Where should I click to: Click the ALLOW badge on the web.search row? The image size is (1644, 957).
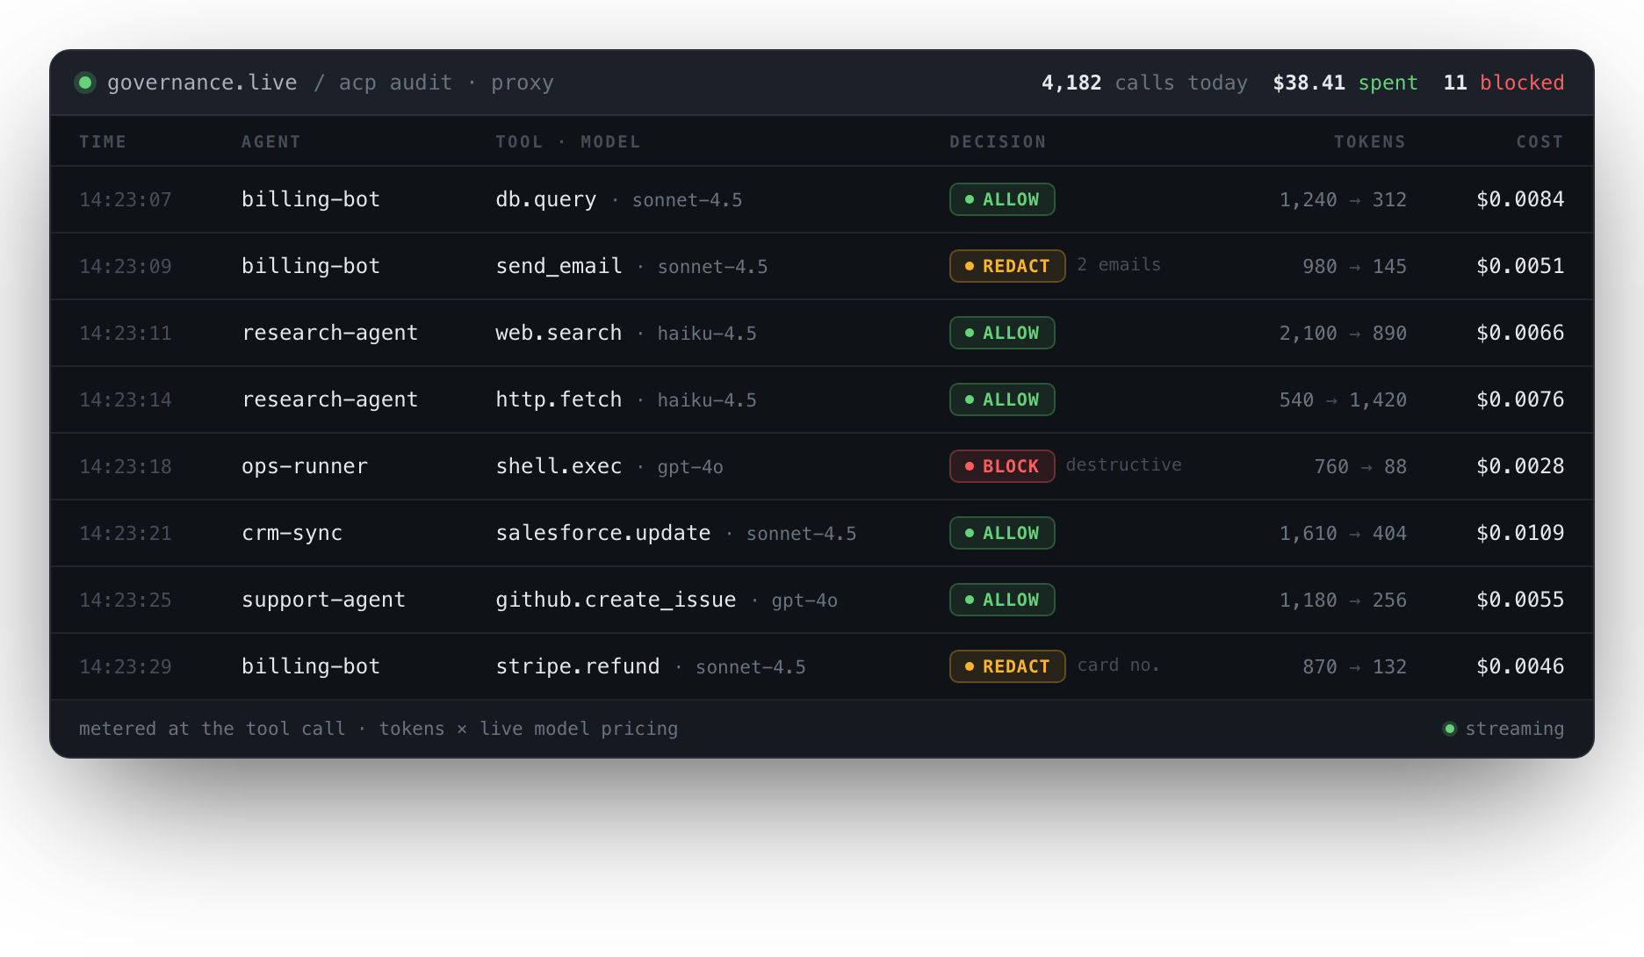click(1002, 333)
